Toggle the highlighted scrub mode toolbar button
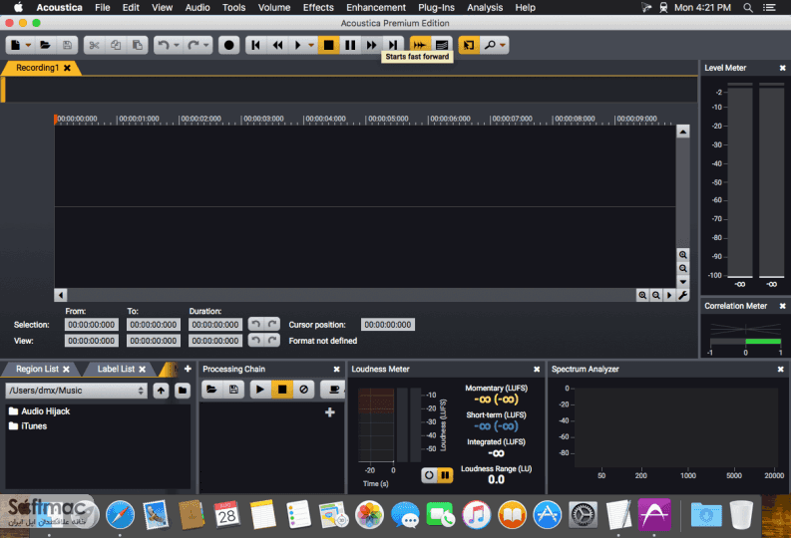The width and height of the screenshot is (791, 538). click(420, 46)
